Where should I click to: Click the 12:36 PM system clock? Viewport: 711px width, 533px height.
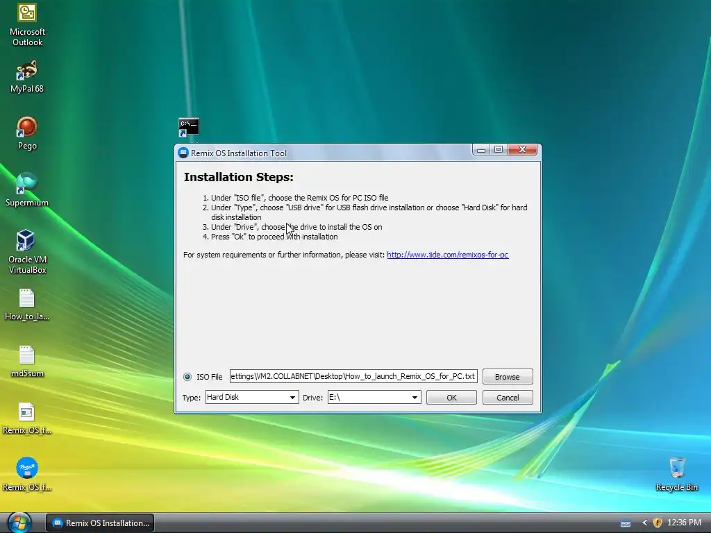click(684, 523)
